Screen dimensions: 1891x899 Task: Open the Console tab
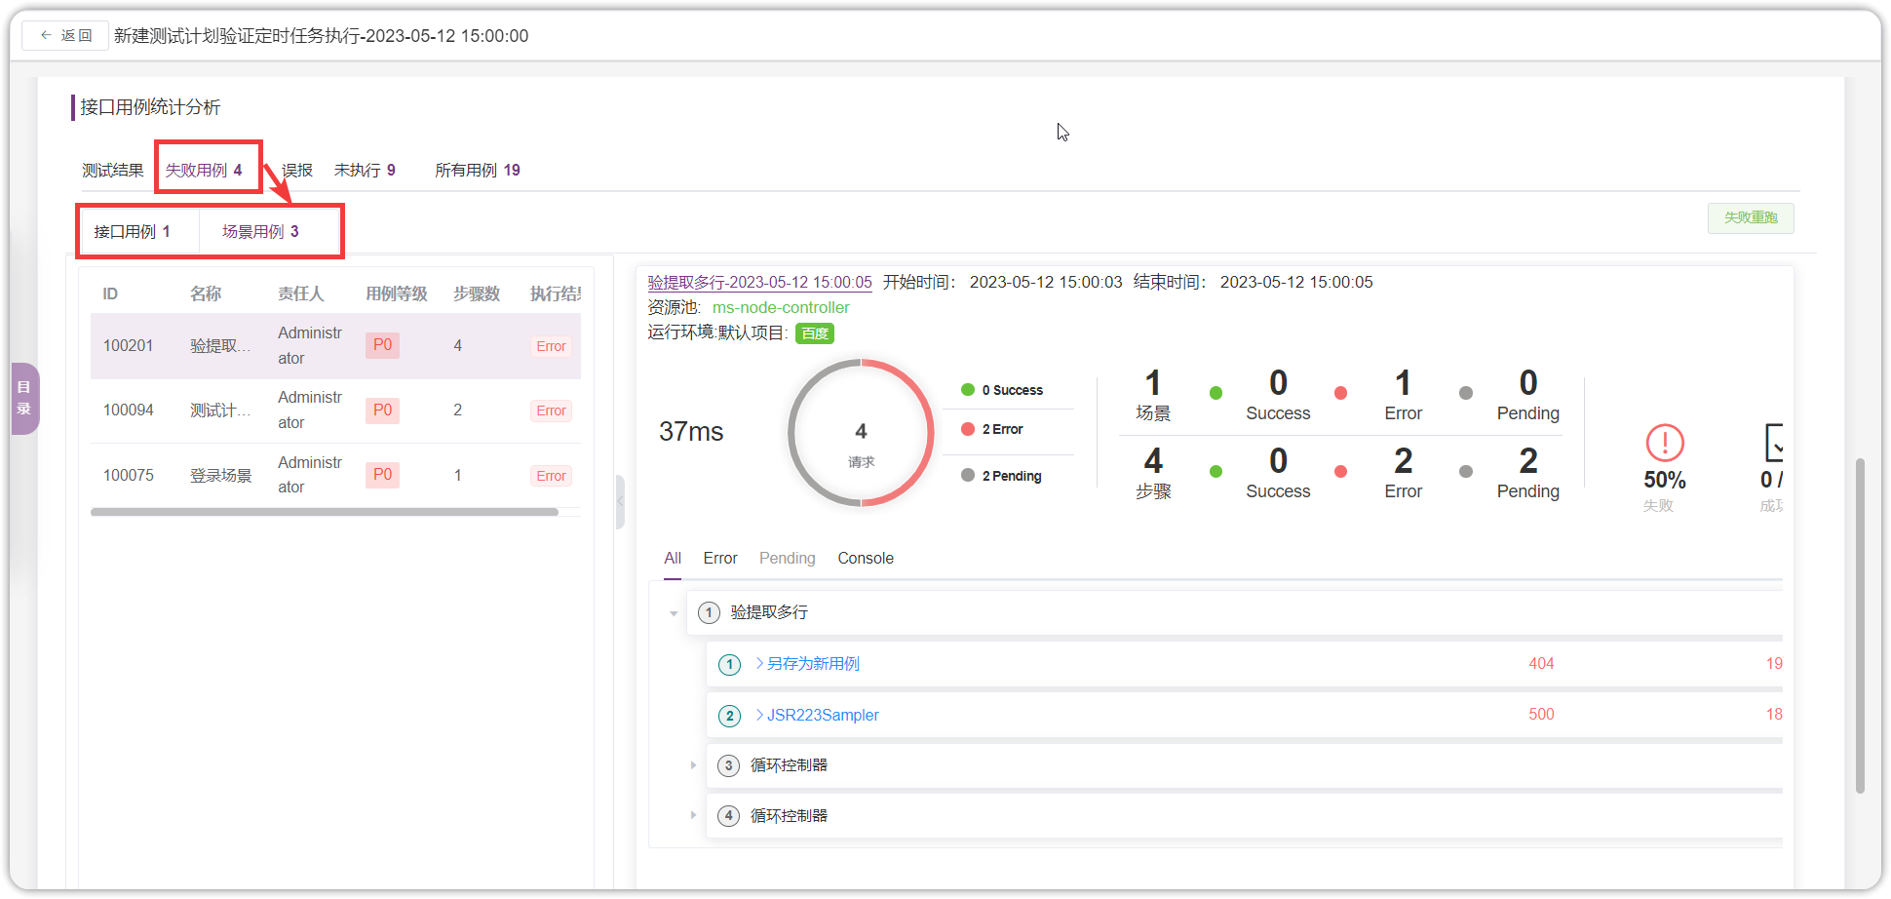tap(866, 558)
